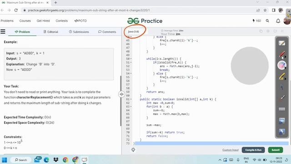Click the green Submit button
The height and width of the screenshot is (164, 291).
276,150
